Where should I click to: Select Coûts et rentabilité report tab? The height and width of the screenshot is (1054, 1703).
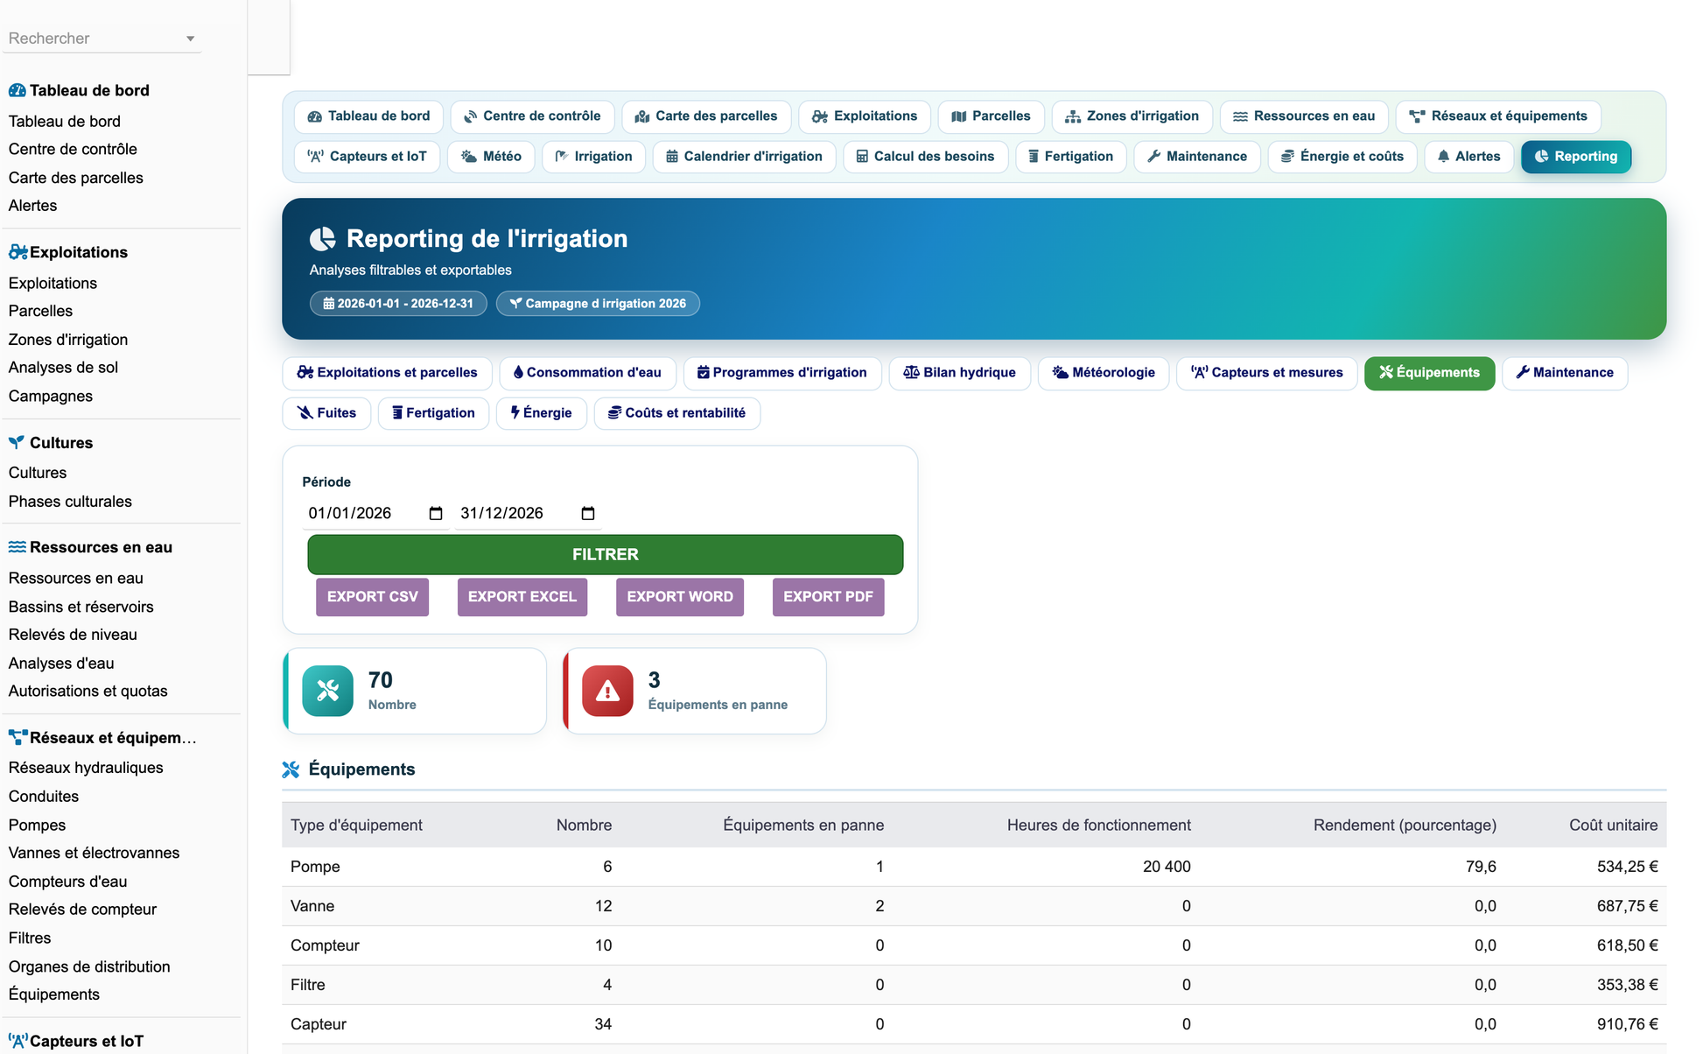click(x=677, y=413)
